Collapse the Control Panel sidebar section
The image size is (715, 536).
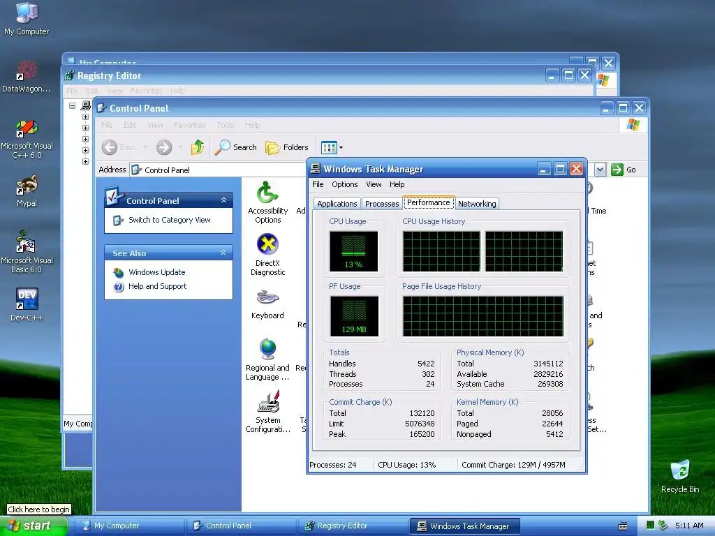[223, 200]
